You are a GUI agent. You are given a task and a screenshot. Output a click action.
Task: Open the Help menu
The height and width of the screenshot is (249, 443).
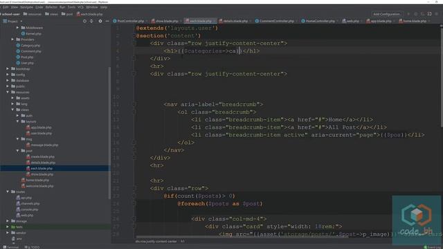coord(104,7)
